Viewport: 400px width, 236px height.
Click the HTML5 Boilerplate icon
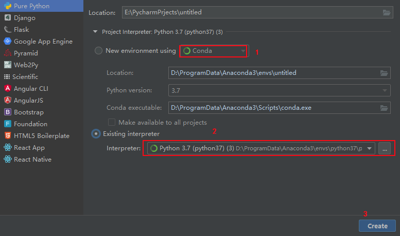pyautogui.click(x=8, y=135)
